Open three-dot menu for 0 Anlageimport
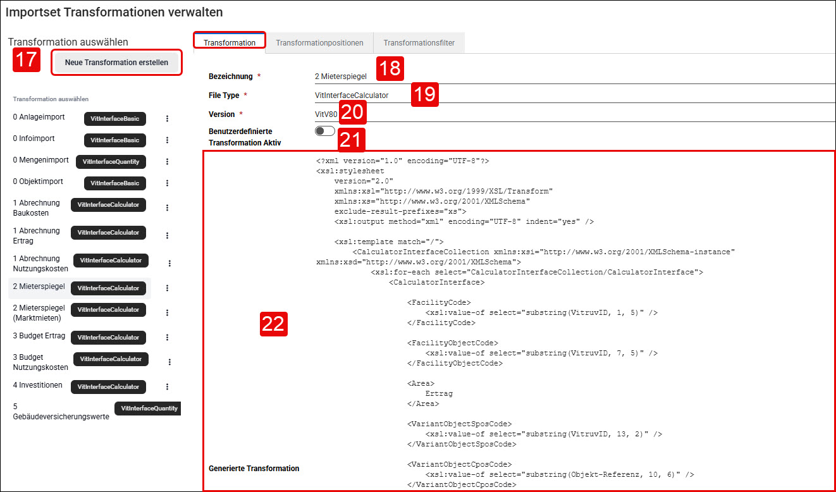 [x=167, y=118]
